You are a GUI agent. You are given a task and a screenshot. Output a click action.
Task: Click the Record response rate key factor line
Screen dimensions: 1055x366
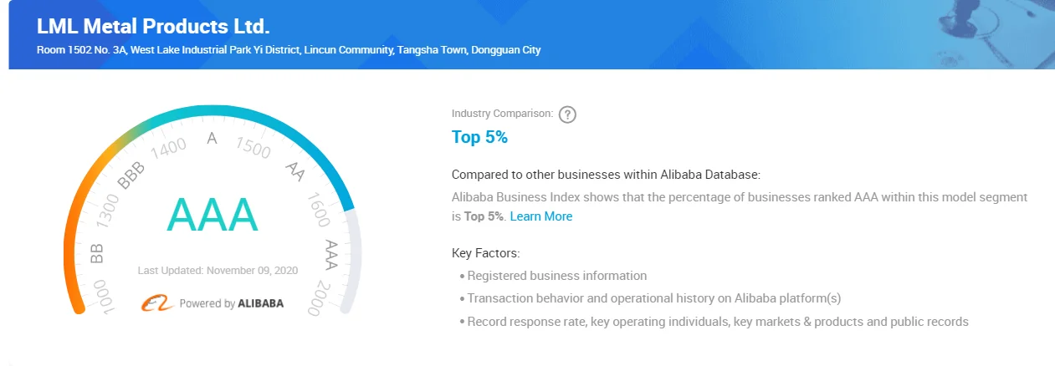[x=717, y=321]
